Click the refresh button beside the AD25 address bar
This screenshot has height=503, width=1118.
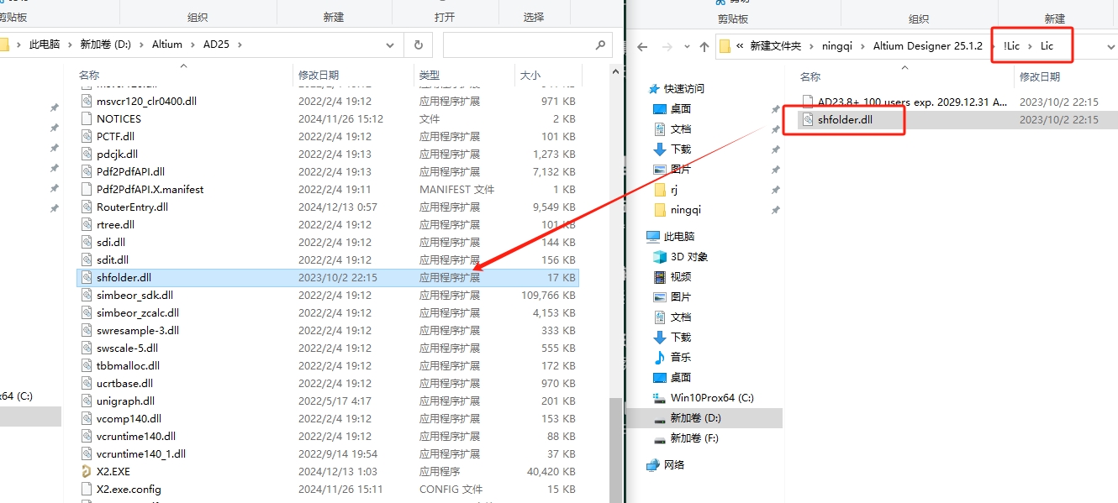(x=418, y=45)
